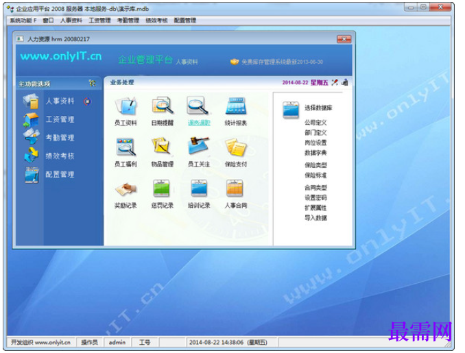Viewport: 465px width, 353px height.
Task: Click the main window resize grip
Action: tap(447, 344)
